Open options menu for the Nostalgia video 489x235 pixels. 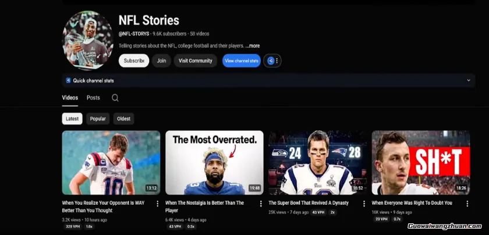point(260,204)
